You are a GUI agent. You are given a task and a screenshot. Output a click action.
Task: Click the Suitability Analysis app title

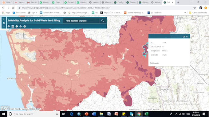coord(34,21)
